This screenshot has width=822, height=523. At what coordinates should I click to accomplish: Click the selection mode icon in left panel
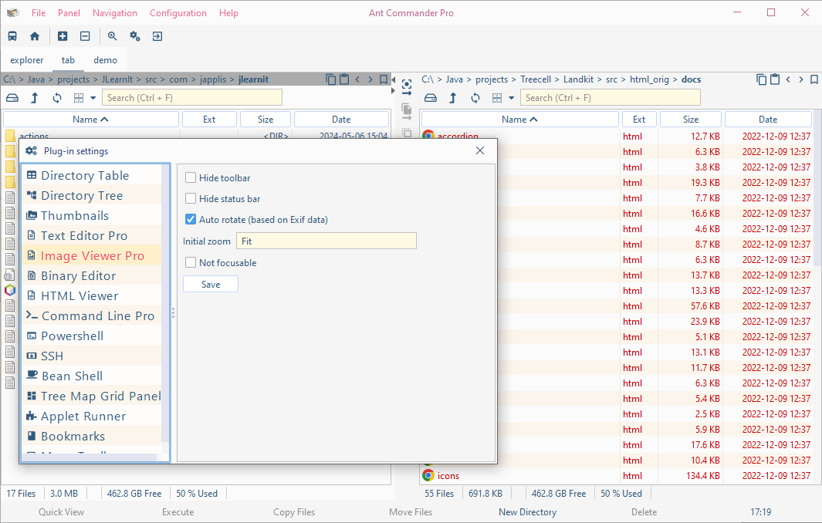coord(79,98)
